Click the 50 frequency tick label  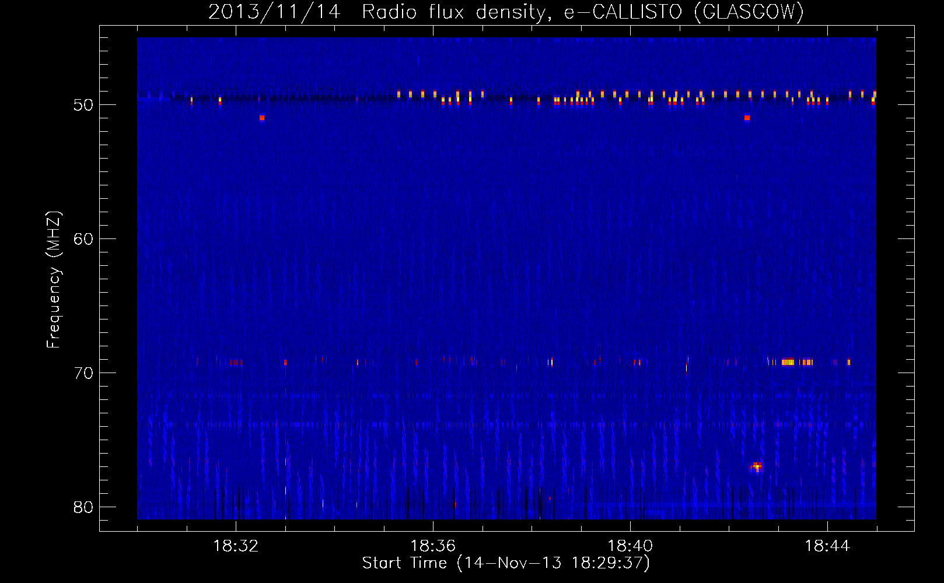click(83, 105)
